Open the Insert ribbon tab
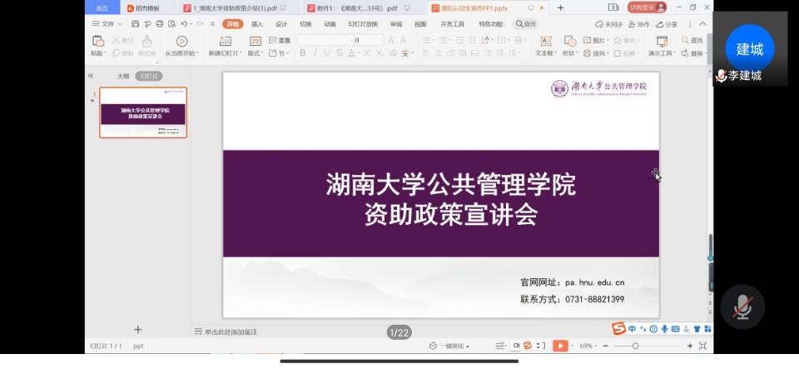The height and width of the screenshot is (369, 799). 257,24
